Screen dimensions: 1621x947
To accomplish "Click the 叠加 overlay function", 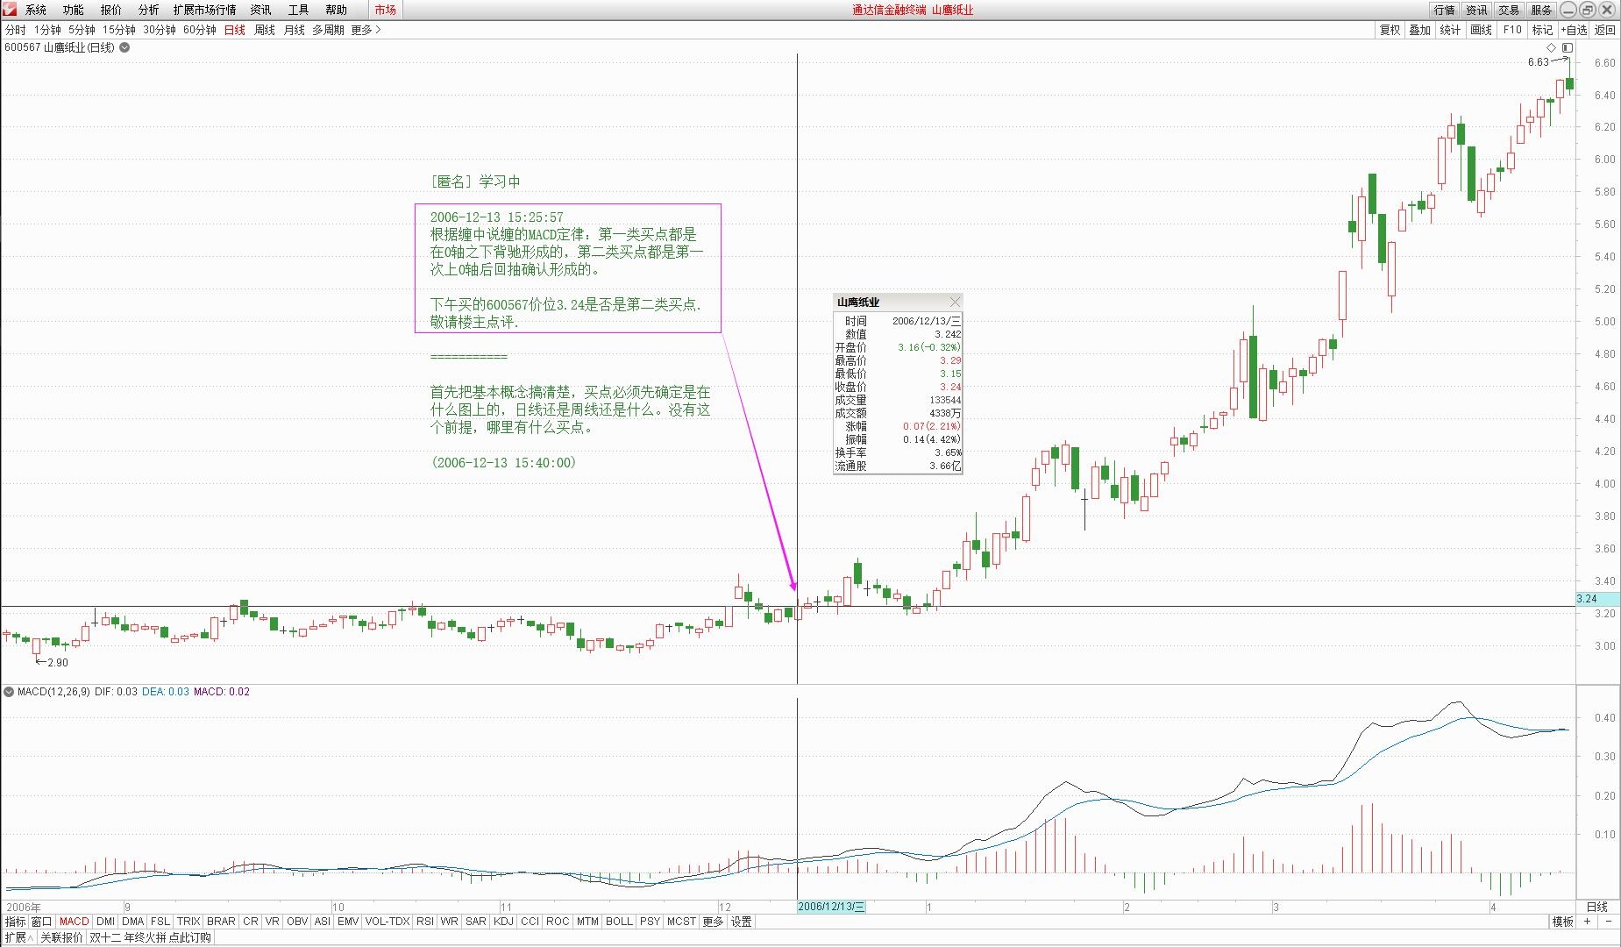I will click(1419, 29).
